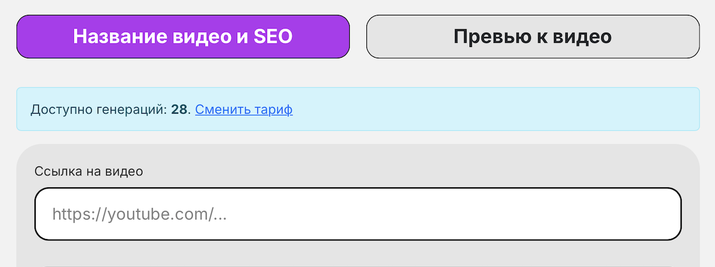Focus the YouTube video link input field

pos(357,214)
